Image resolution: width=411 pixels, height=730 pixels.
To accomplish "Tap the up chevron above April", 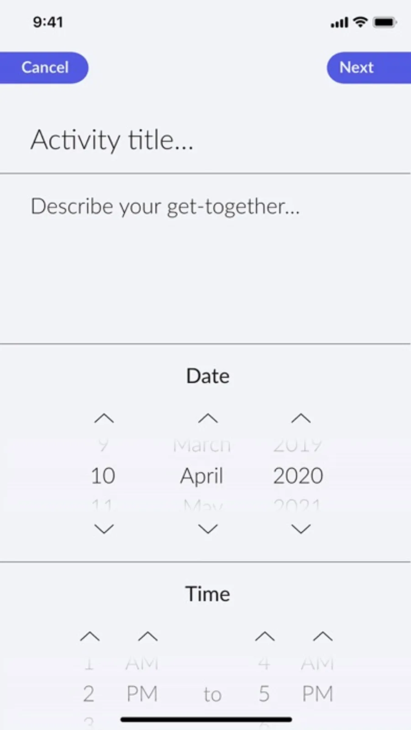I will point(208,418).
